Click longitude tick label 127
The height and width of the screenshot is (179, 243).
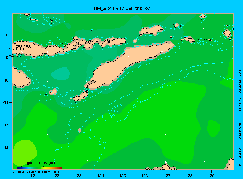coord(167,176)
